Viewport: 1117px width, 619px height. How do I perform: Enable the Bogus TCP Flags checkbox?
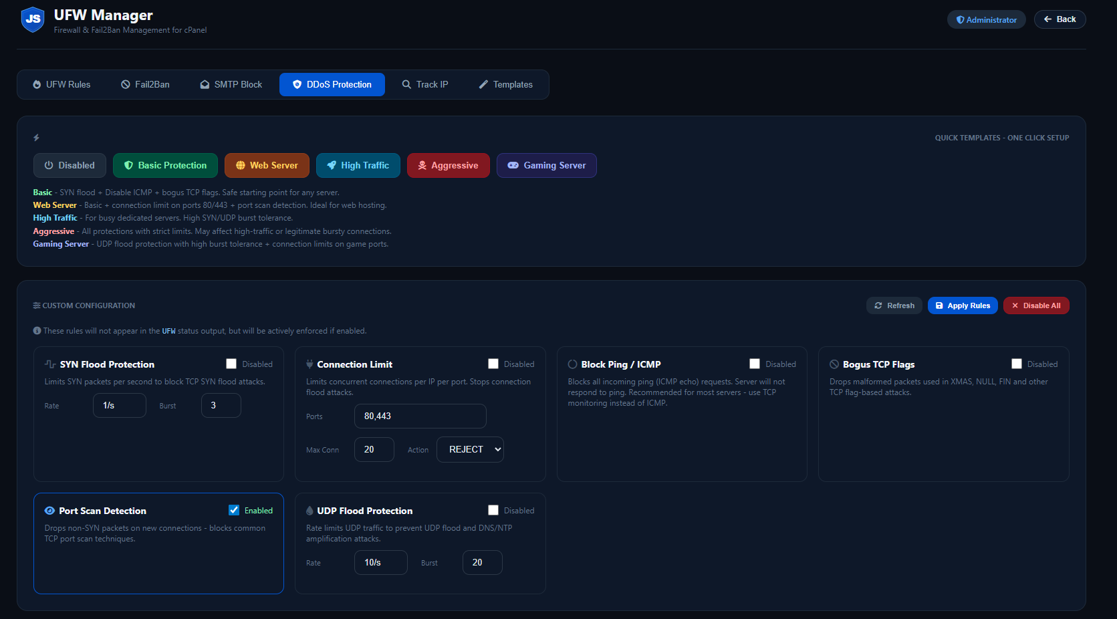[x=1017, y=364]
